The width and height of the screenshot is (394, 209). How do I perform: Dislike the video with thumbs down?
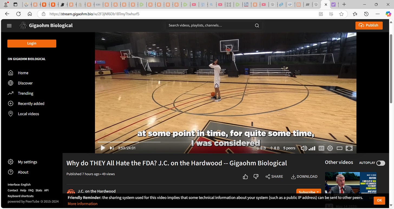[256, 177]
